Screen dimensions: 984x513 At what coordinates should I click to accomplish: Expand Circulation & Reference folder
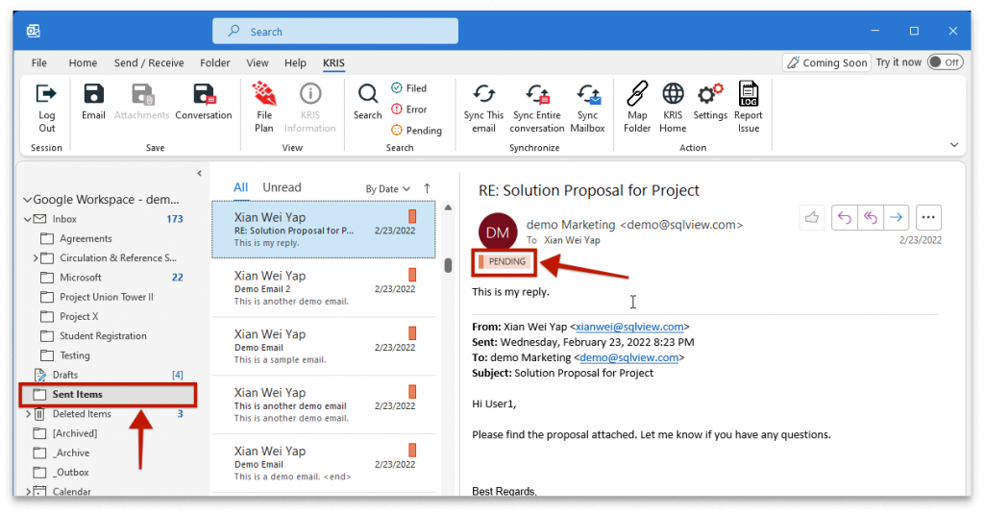tap(36, 258)
